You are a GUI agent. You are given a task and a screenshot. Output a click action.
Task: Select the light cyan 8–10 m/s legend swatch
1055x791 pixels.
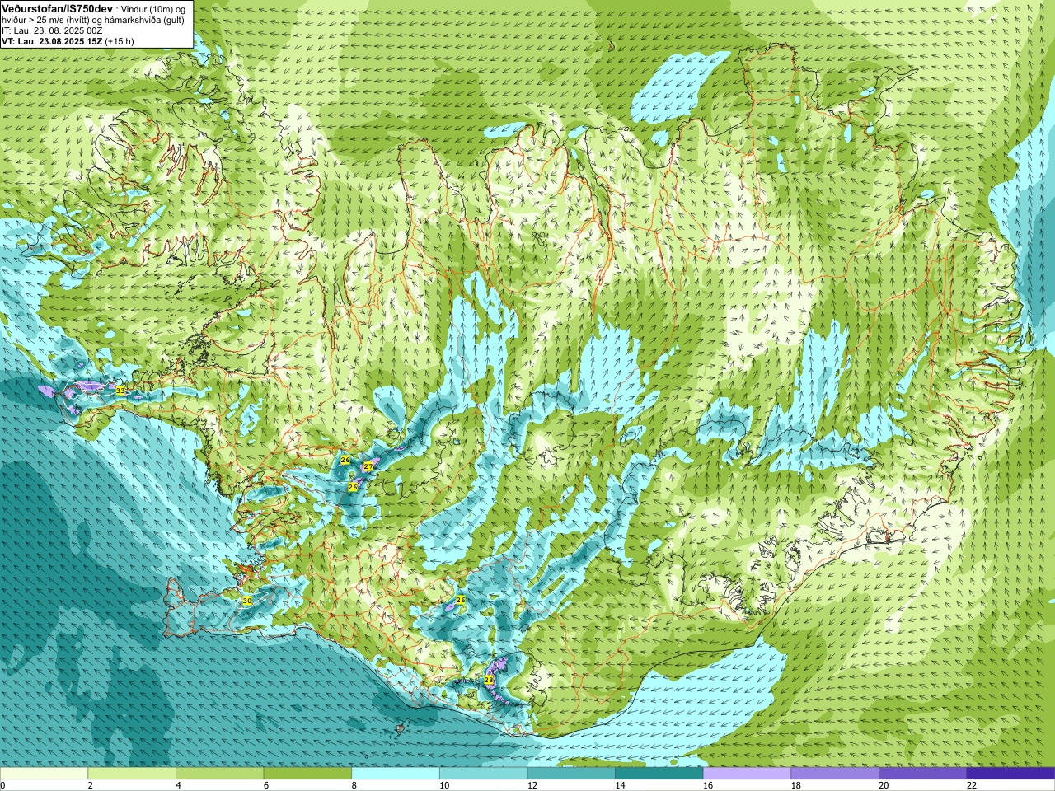coord(396,774)
